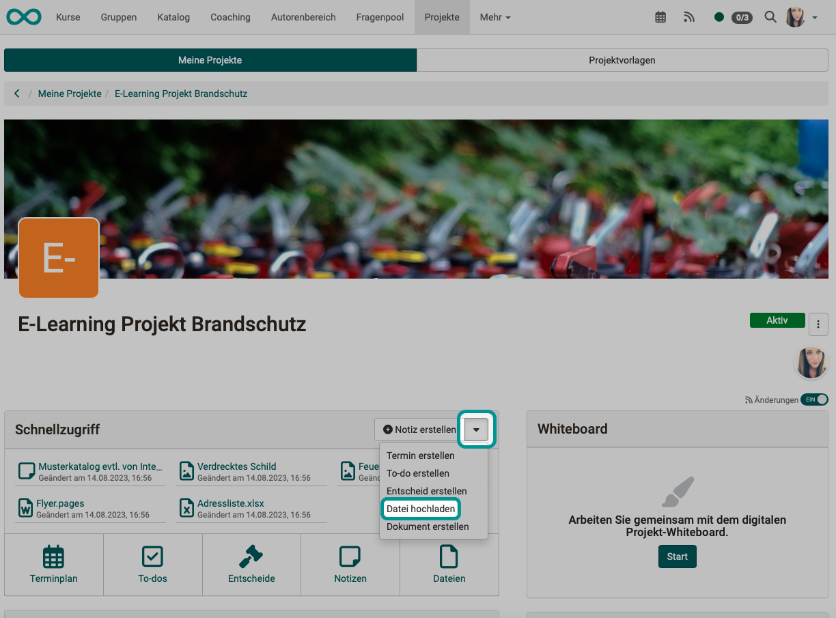Collapse the dropdown arrow beside Notiz erstellen
Viewport: 836px width, 618px height.
pyautogui.click(x=476, y=430)
